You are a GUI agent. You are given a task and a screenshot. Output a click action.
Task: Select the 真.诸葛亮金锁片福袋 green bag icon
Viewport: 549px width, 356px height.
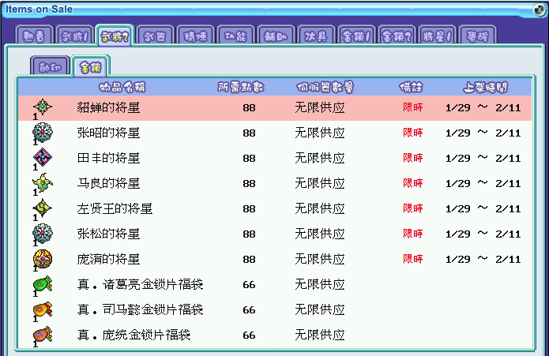coord(42,284)
